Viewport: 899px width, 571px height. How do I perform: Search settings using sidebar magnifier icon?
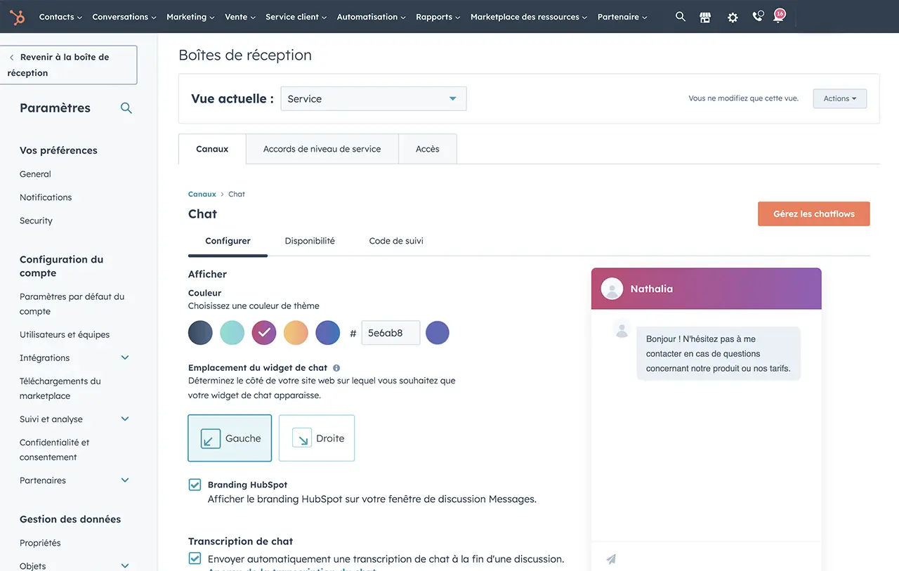pos(126,108)
